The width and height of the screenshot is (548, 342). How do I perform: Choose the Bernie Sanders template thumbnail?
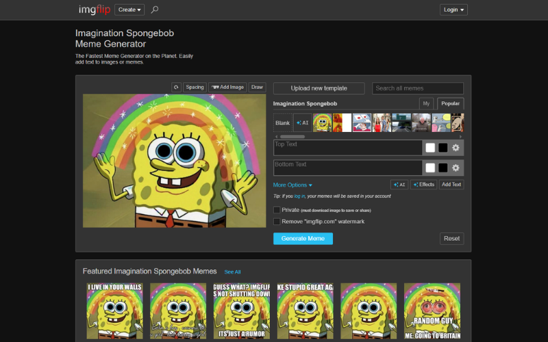[421, 123]
